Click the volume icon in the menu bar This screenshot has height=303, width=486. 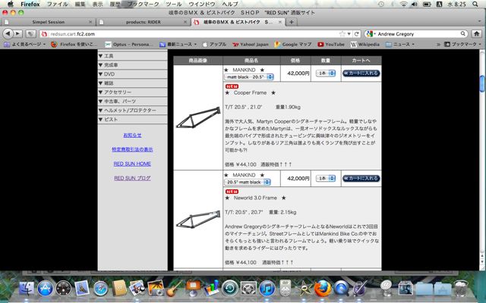(x=415, y=4)
